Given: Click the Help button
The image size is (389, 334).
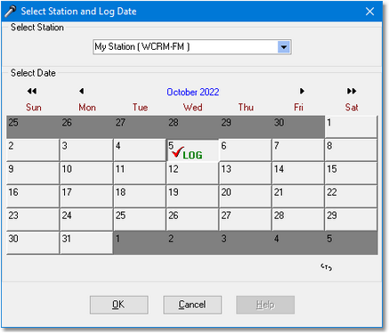Looking at the screenshot, I should 265,305.
